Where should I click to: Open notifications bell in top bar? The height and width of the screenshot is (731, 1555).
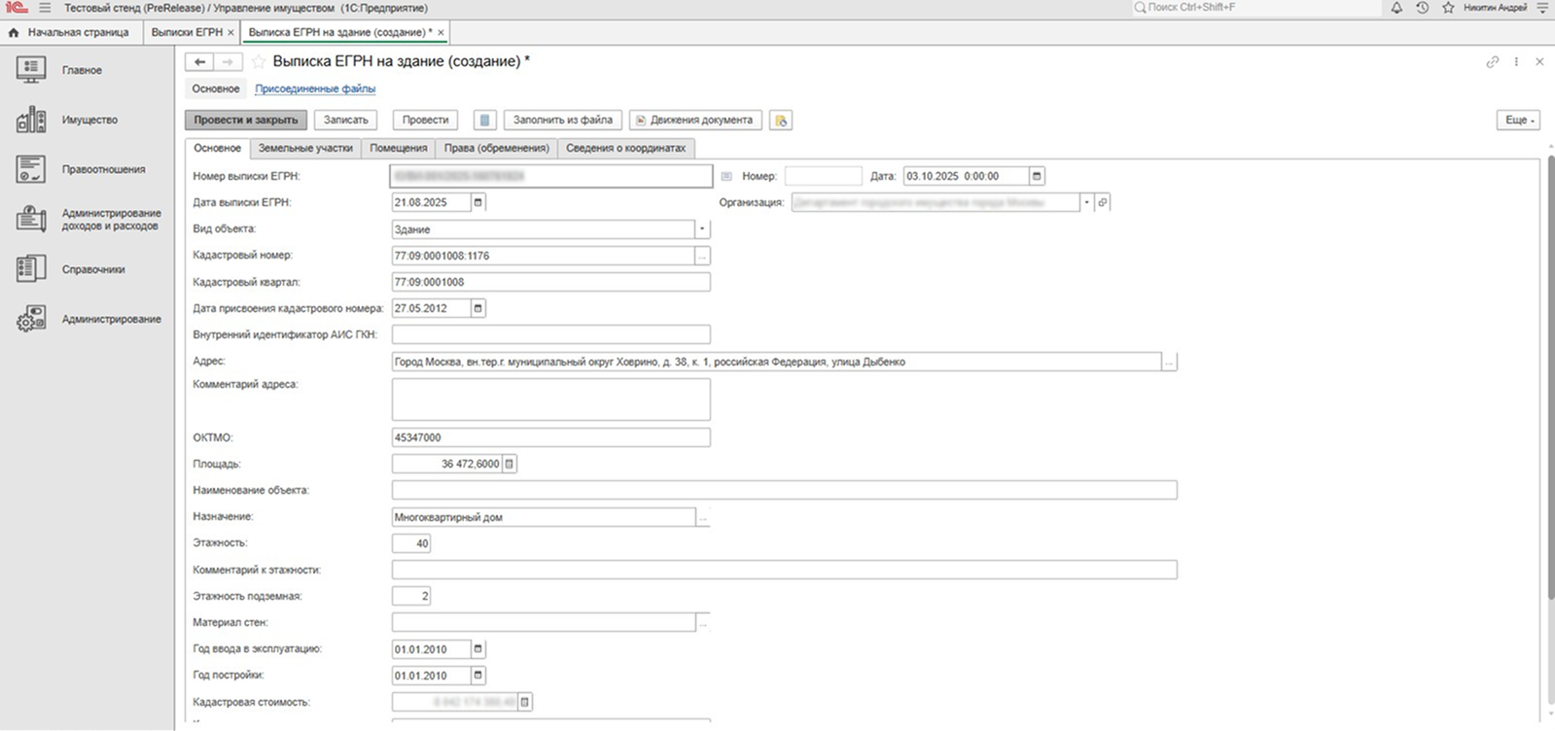(x=1396, y=8)
